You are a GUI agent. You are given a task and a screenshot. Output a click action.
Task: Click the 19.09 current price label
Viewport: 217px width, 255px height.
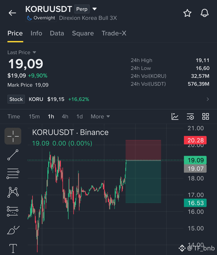[x=195, y=160]
